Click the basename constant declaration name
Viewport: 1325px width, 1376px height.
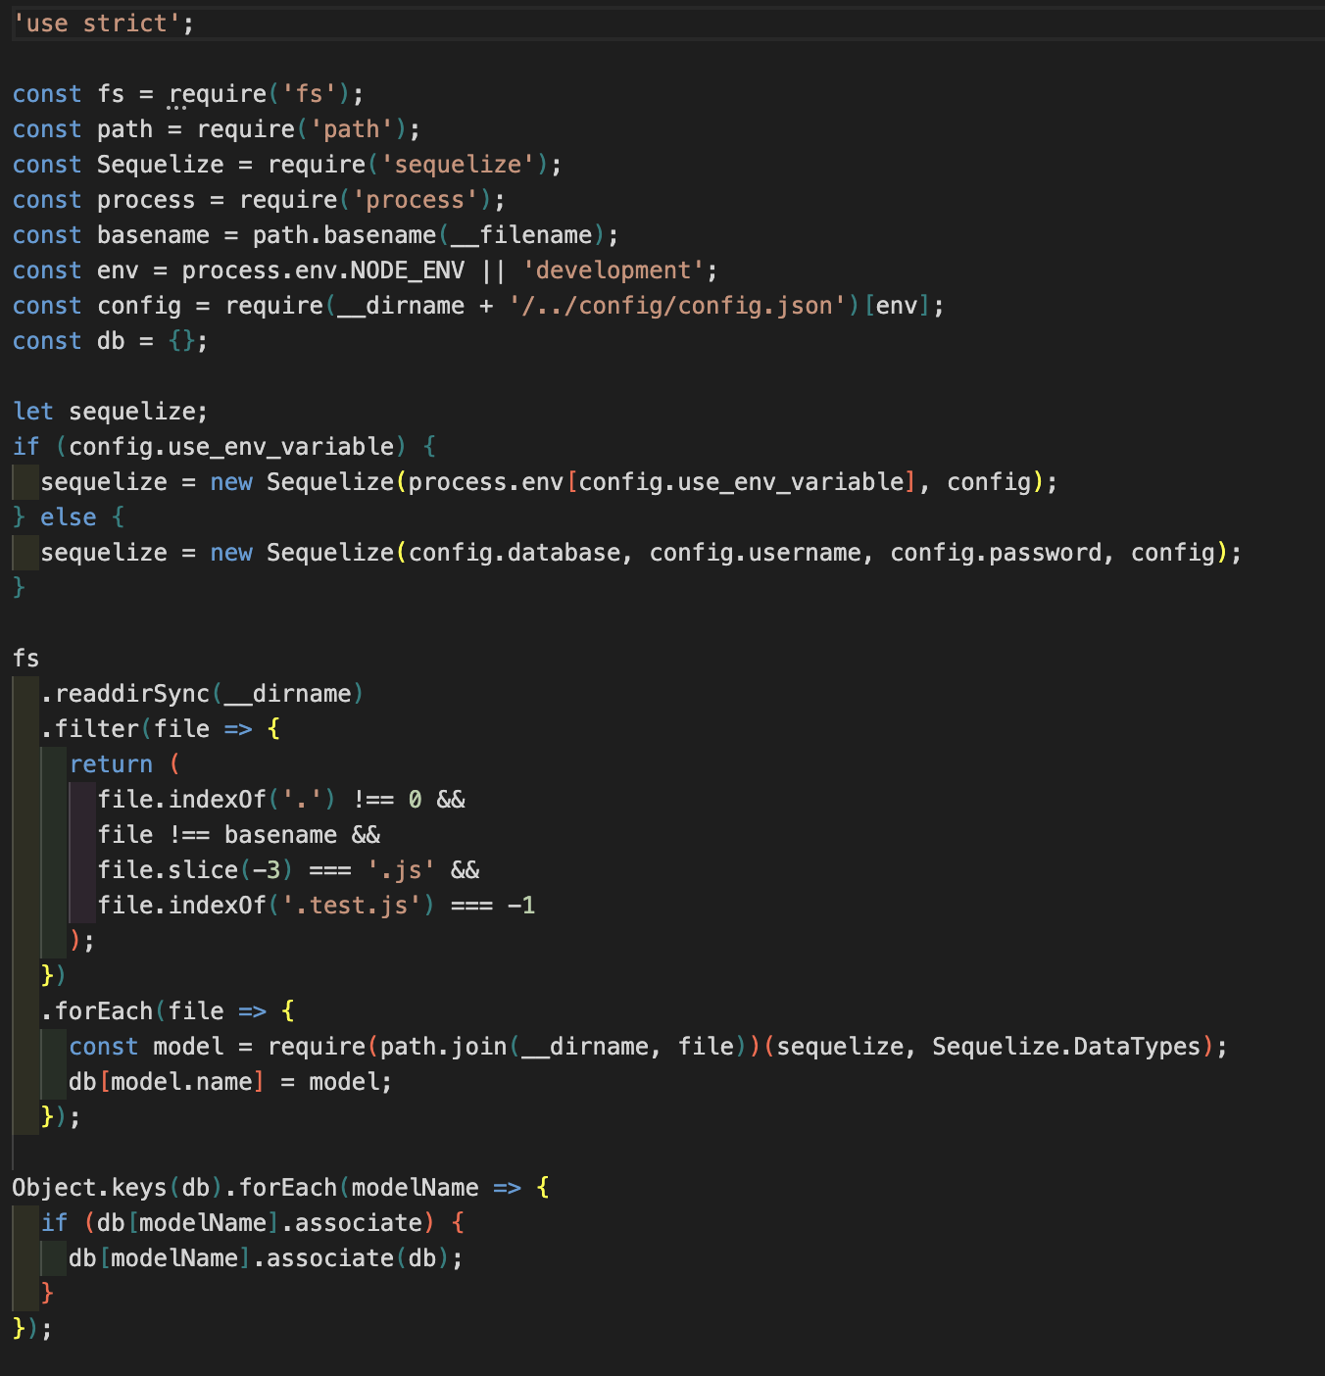[154, 235]
